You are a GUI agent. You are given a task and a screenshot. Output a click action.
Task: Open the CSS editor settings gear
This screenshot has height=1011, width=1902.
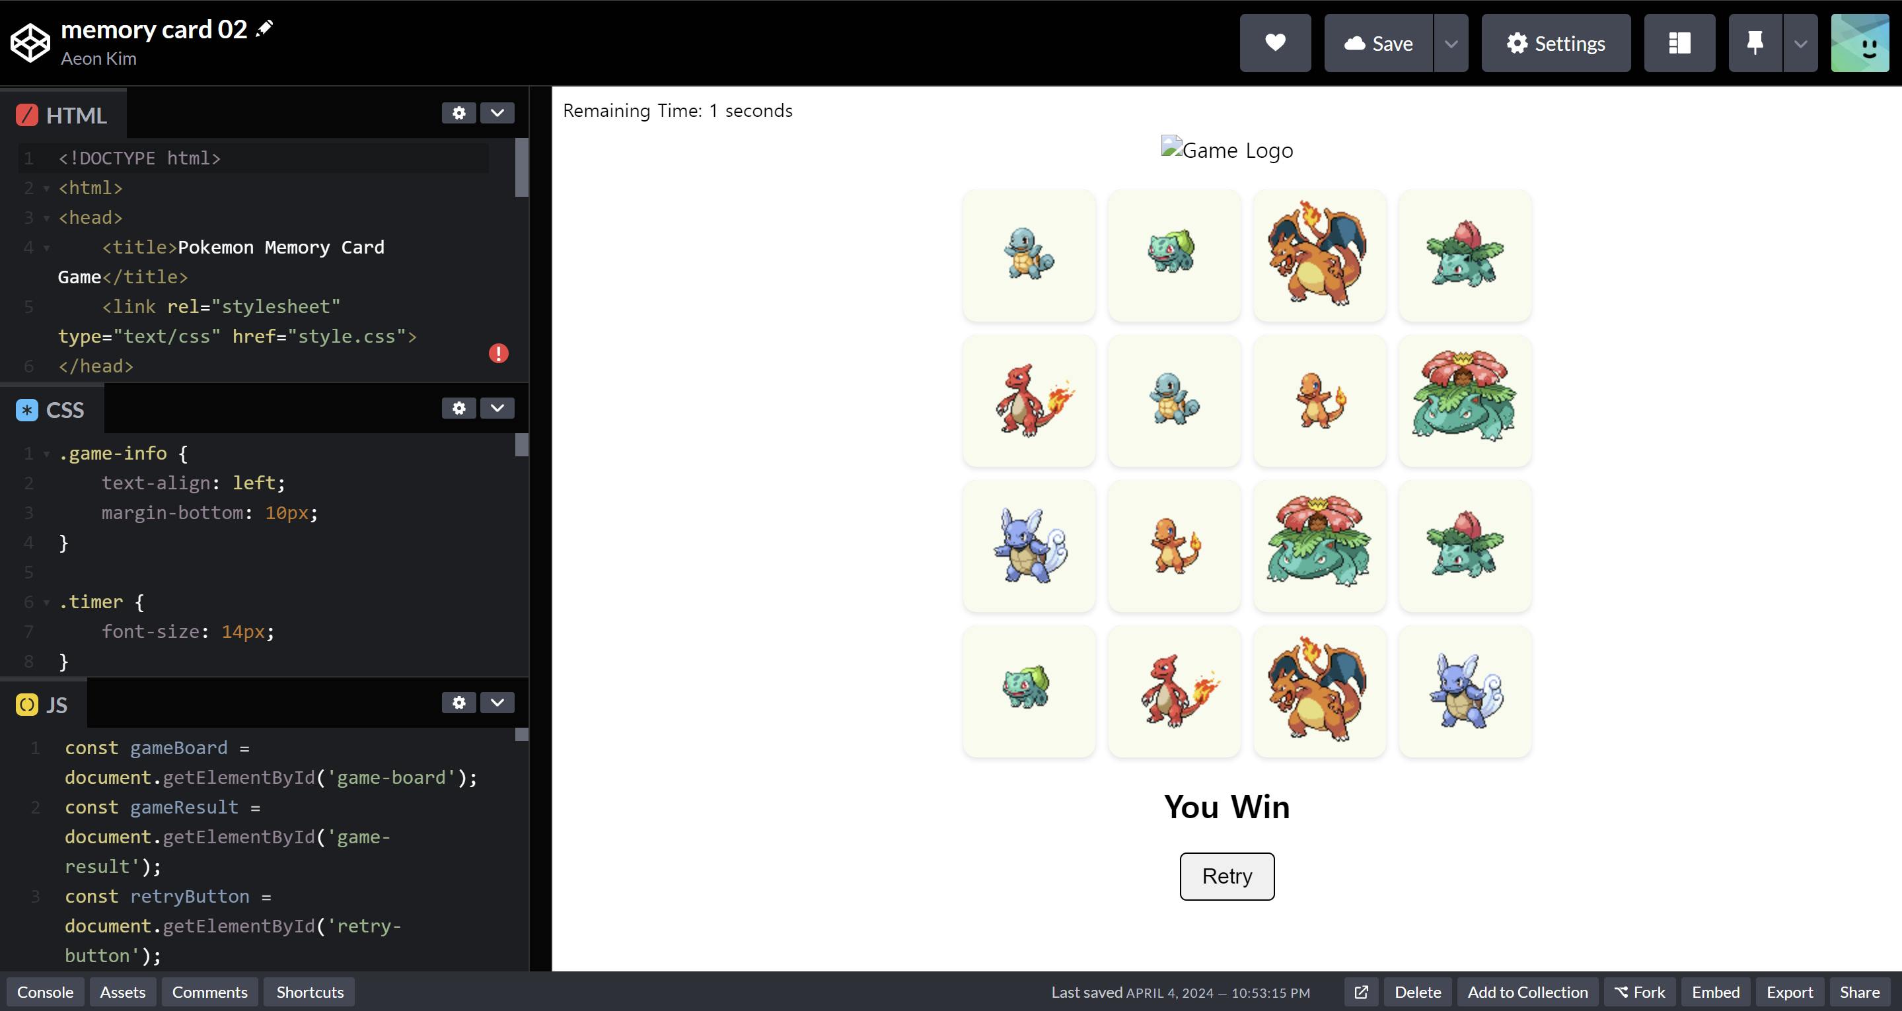click(x=458, y=408)
